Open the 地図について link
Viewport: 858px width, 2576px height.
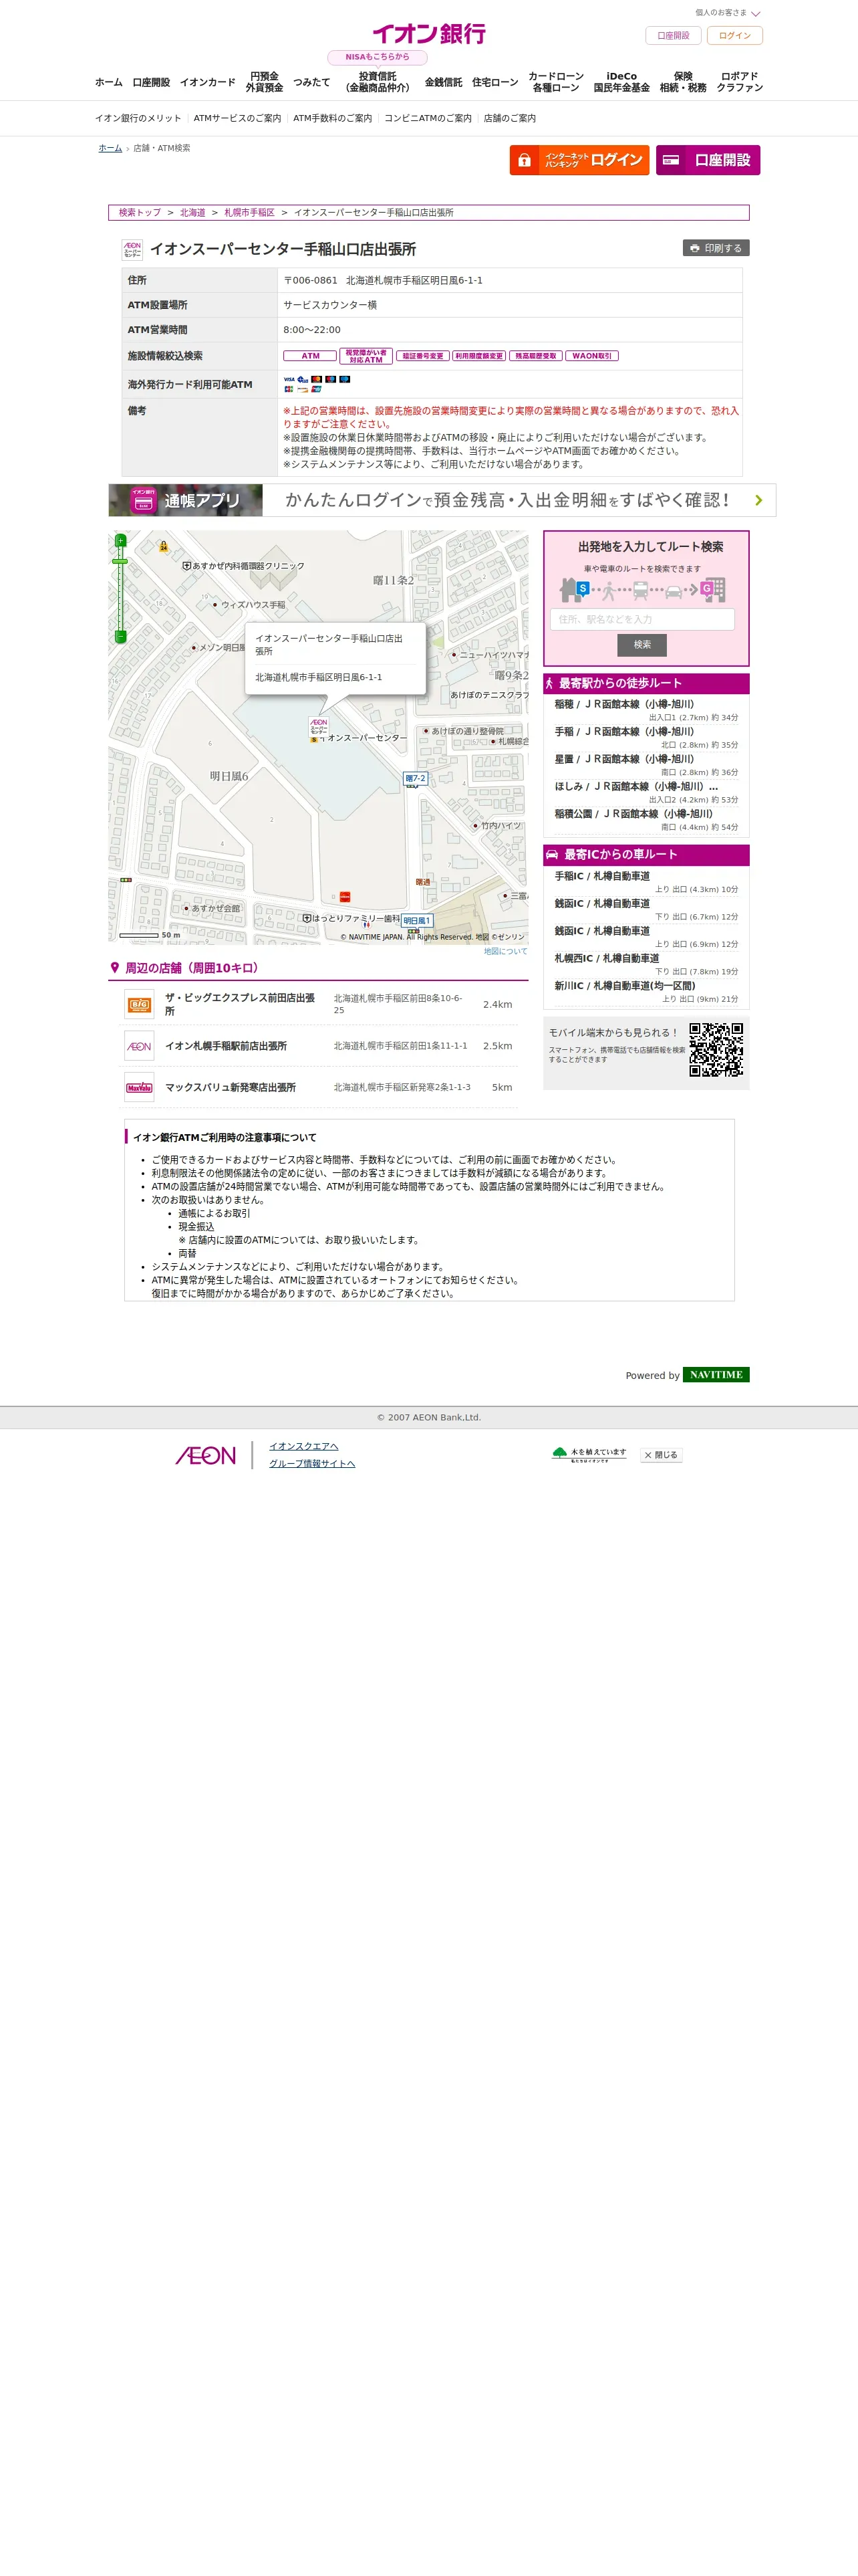pyautogui.click(x=505, y=951)
